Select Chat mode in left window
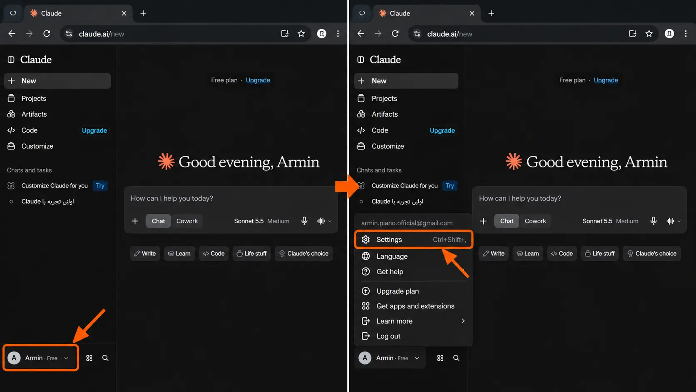696x392 pixels. click(158, 221)
